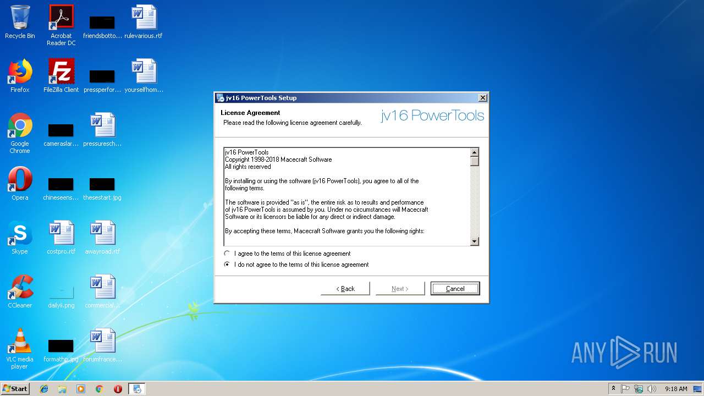This screenshot has width=704, height=396.
Task: Open formatho.jpg image file
Action: point(61,350)
